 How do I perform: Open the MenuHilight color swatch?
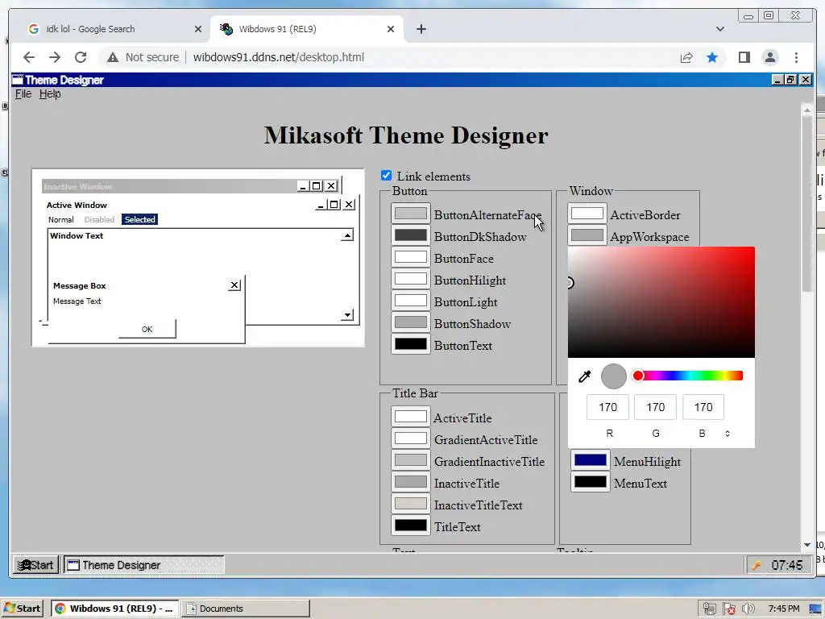pyautogui.click(x=591, y=460)
